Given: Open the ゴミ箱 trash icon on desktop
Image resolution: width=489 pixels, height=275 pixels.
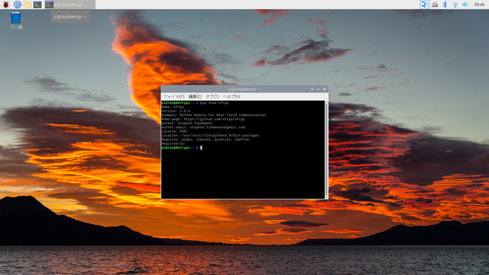Looking at the screenshot, I should [16, 18].
